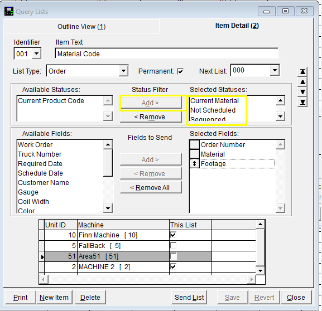Screen dimensions: 322x311
Task: Expand the List Type dropdown
Action: click(x=123, y=71)
